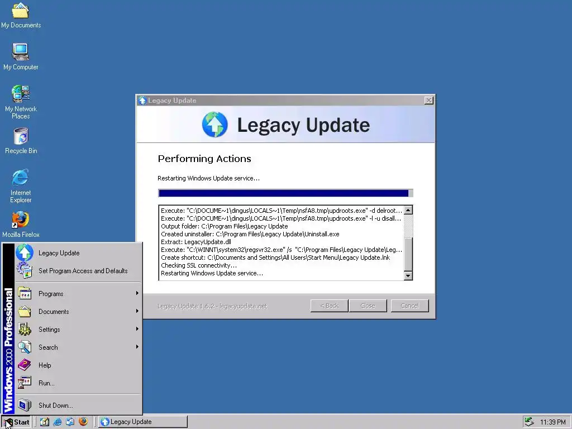The height and width of the screenshot is (429, 572).
Task: Click 'Checking SSL connectivity...' log line
Action: [199, 265]
